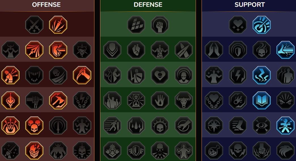
Task: Click the voodoo doll support mastery
Action: click(x=286, y=125)
